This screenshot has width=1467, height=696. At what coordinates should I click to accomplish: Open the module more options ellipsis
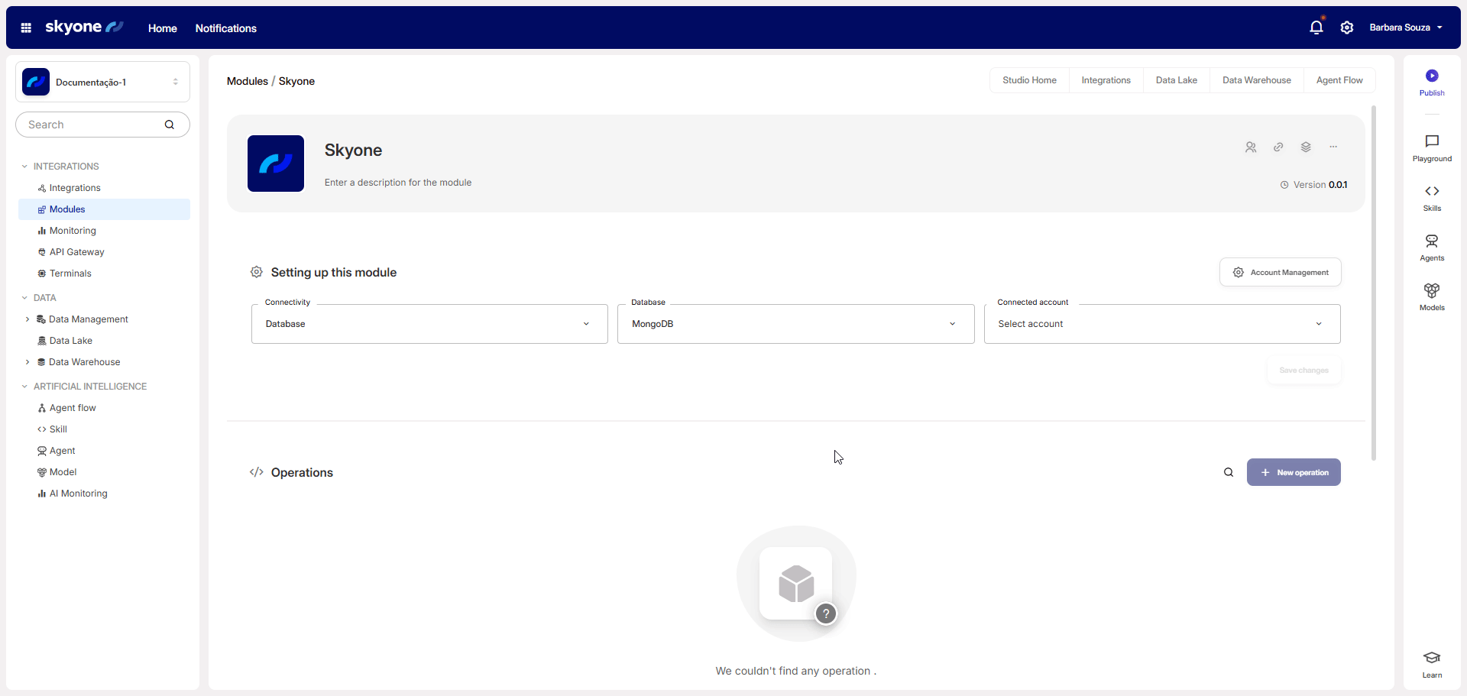pos(1333,147)
